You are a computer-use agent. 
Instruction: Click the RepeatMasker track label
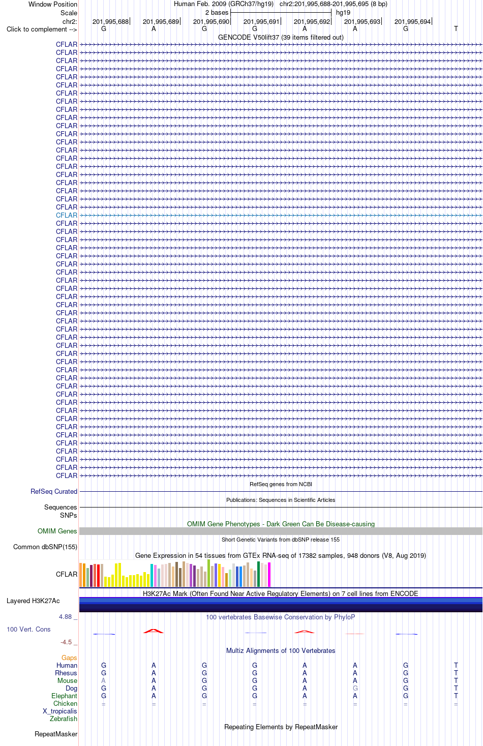[56, 734]
